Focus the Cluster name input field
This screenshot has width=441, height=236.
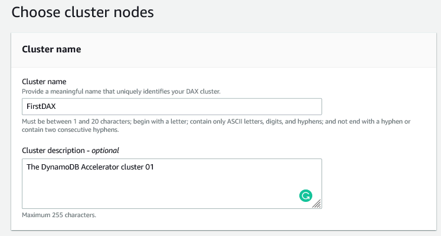(171, 107)
